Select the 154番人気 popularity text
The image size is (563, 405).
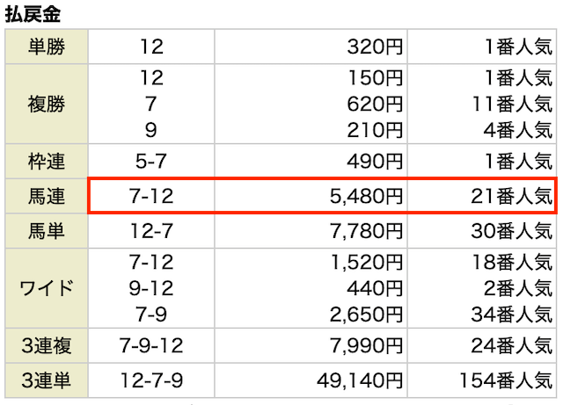coord(506,380)
